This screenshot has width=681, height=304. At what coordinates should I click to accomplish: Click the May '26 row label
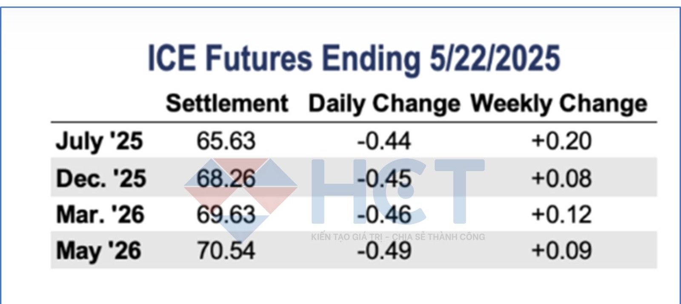tap(99, 251)
